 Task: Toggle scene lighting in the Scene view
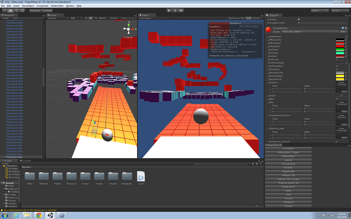[x=90, y=18]
